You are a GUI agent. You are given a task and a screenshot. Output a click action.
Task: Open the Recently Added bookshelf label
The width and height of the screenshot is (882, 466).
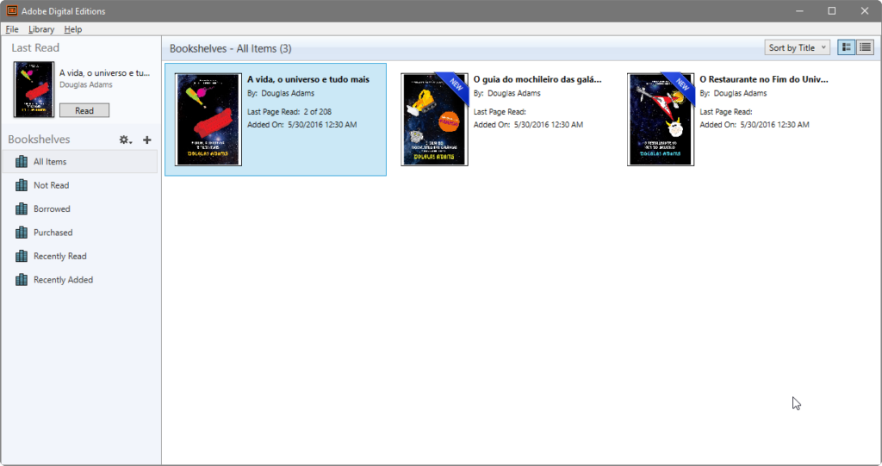[63, 280]
